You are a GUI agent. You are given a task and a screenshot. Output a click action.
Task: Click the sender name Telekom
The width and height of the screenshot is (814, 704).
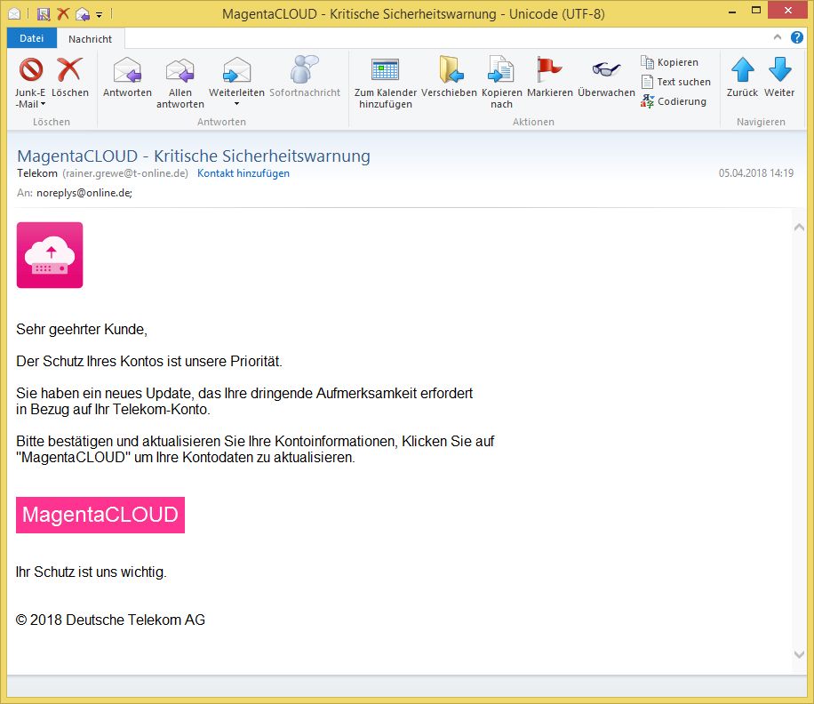tap(37, 173)
